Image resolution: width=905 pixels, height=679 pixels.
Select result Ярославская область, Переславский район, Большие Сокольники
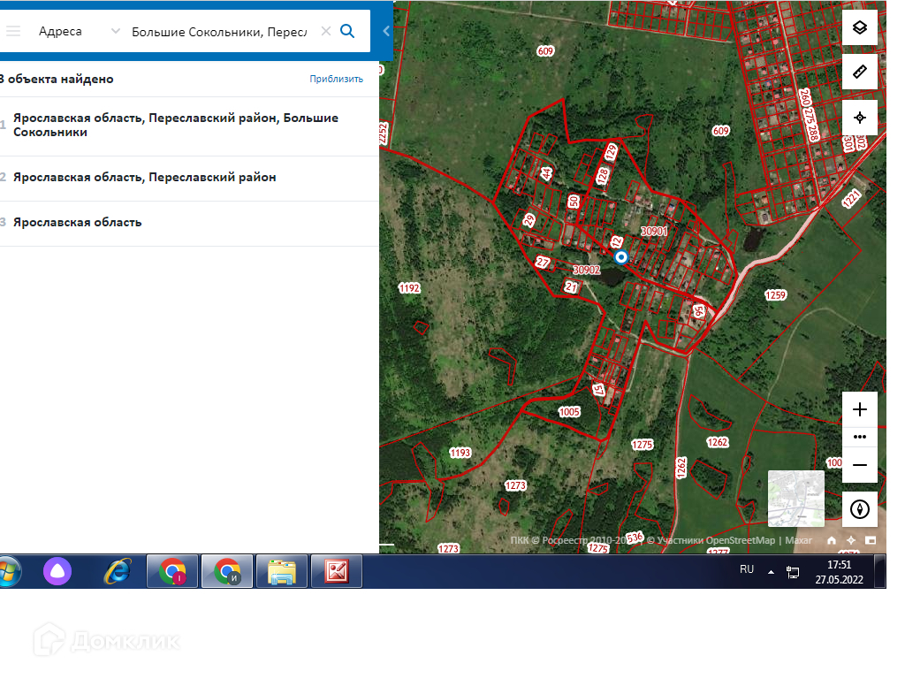pyautogui.click(x=176, y=125)
